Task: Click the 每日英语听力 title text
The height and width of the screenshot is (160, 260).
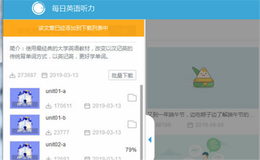Action: coord(73,9)
